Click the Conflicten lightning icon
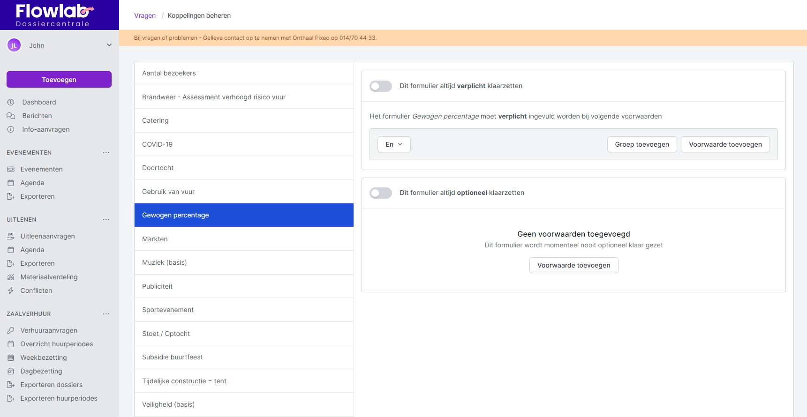The height and width of the screenshot is (417, 807). click(x=11, y=290)
